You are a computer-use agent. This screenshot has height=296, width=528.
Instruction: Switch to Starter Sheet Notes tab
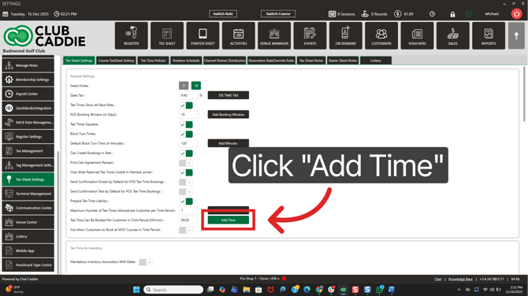[343, 61]
